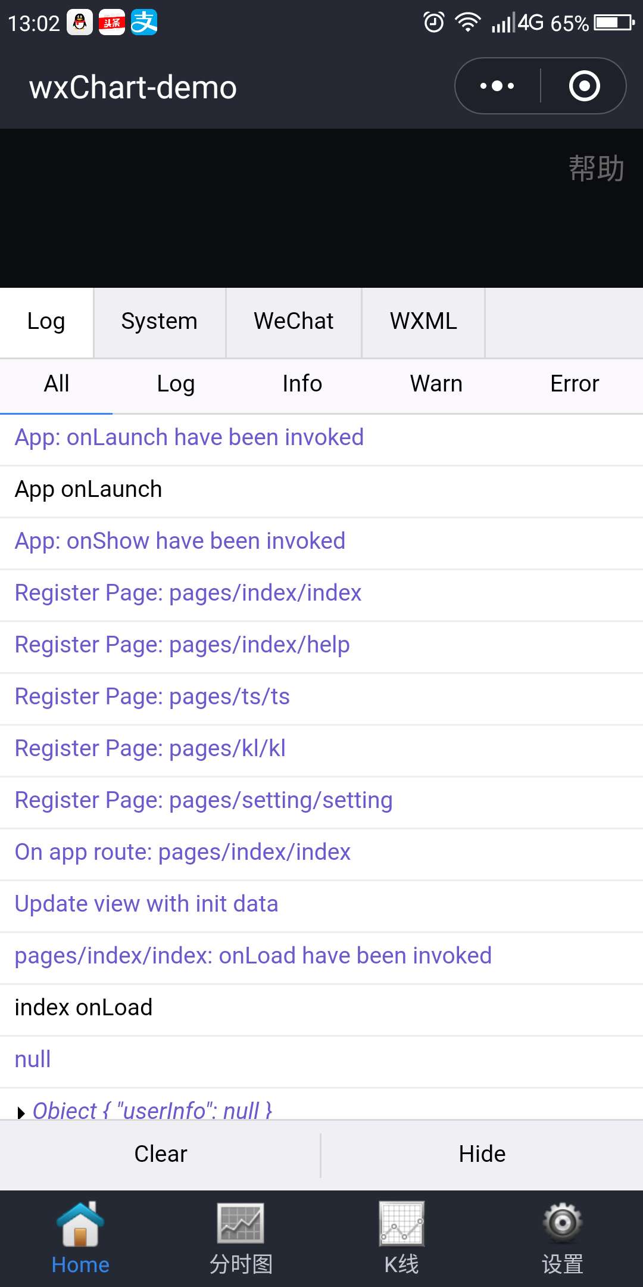
Task: Open the WXML tab
Action: point(423,322)
